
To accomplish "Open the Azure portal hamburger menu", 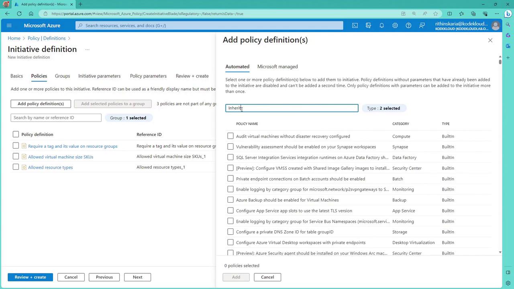I will click(x=9, y=25).
